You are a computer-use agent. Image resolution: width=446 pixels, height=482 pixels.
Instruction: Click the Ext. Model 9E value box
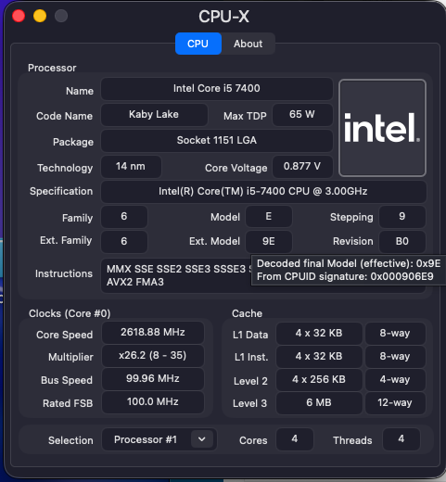point(269,241)
